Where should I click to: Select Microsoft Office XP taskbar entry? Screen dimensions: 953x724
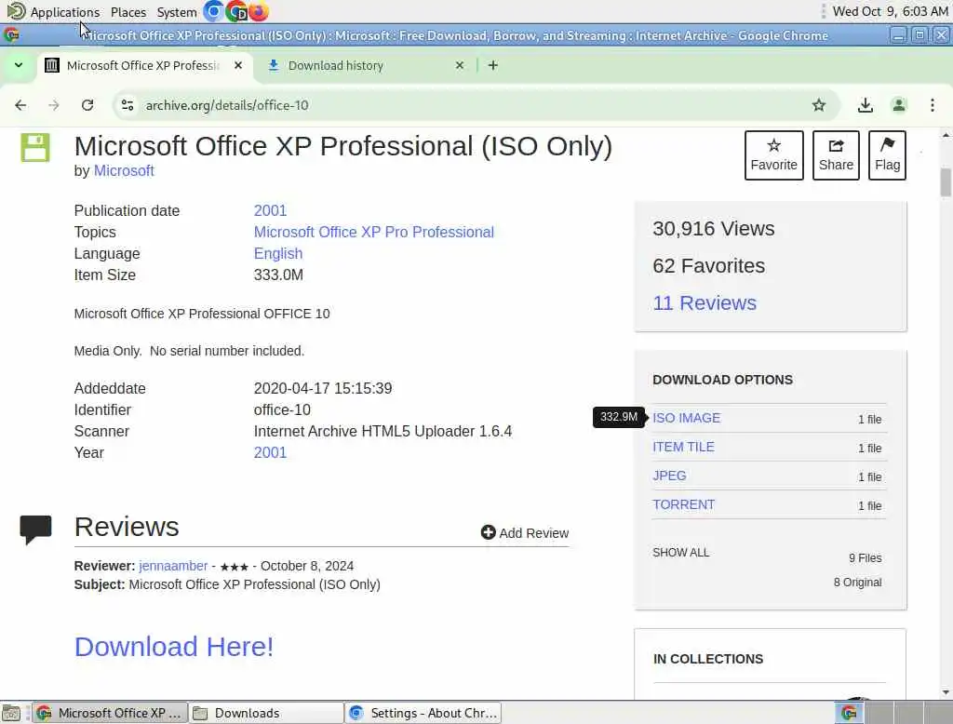110,713
